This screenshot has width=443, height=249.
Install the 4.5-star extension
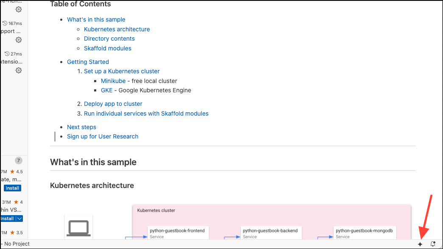12,188
